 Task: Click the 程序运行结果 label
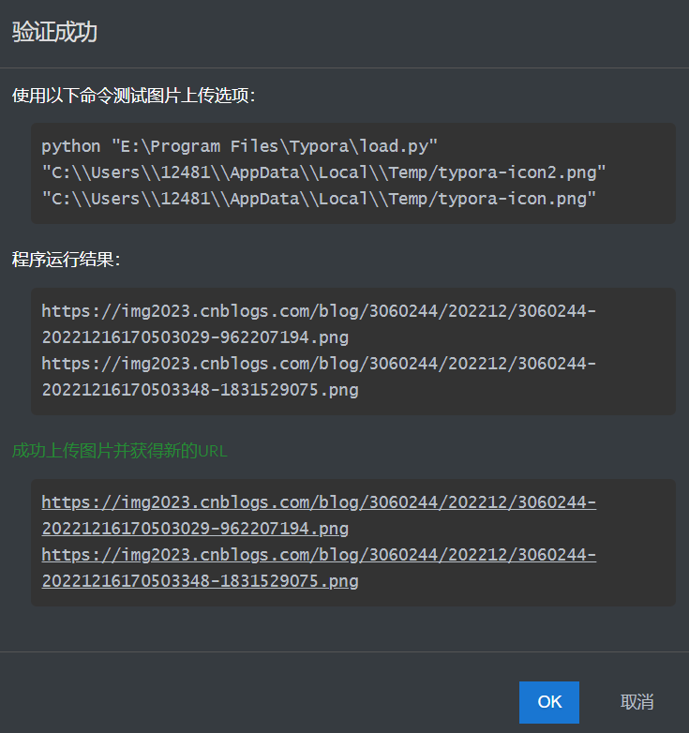tap(66, 260)
